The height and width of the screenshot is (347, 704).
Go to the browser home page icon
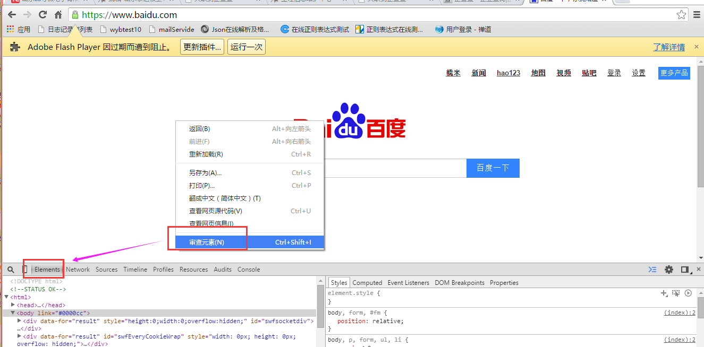(58, 15)
